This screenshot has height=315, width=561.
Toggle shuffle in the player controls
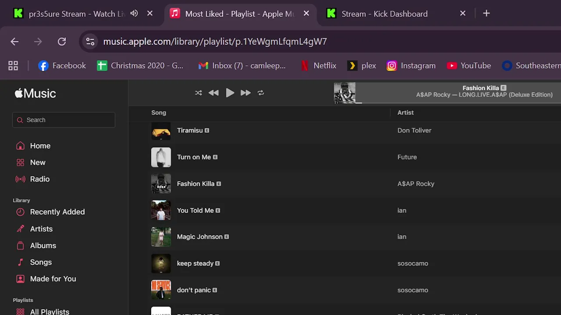click(x=199, y=93)
